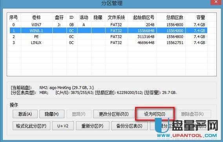Click the 盘符 column header
This screenshot has width=223, height=142.
click(59, 18)
